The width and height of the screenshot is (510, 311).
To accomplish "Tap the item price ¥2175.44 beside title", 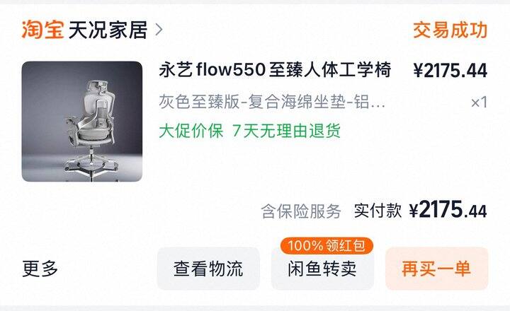I will [450, 71].
